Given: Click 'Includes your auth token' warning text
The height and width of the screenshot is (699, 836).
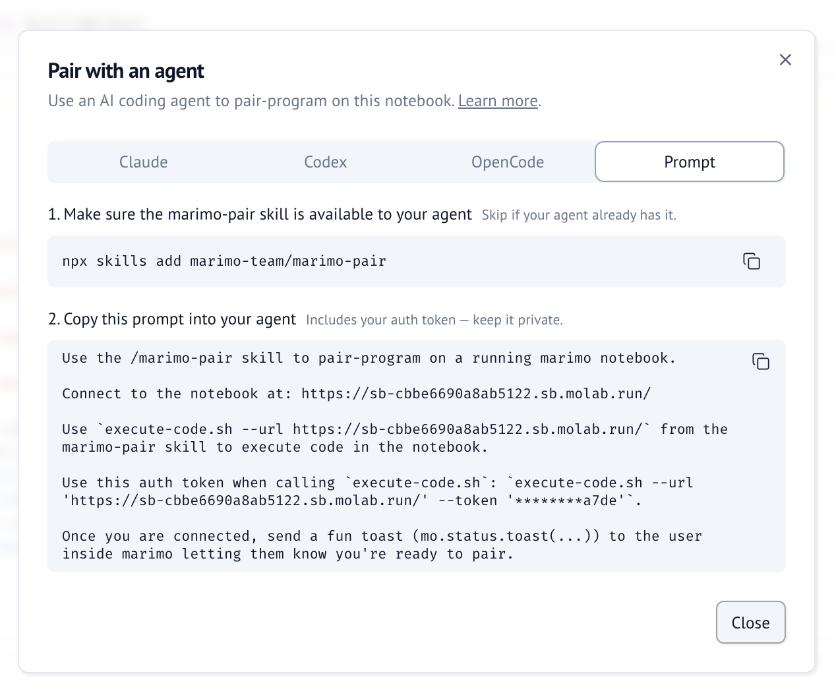Looking at the screenshot, I should pyautogui.click(x=434, y=320).
